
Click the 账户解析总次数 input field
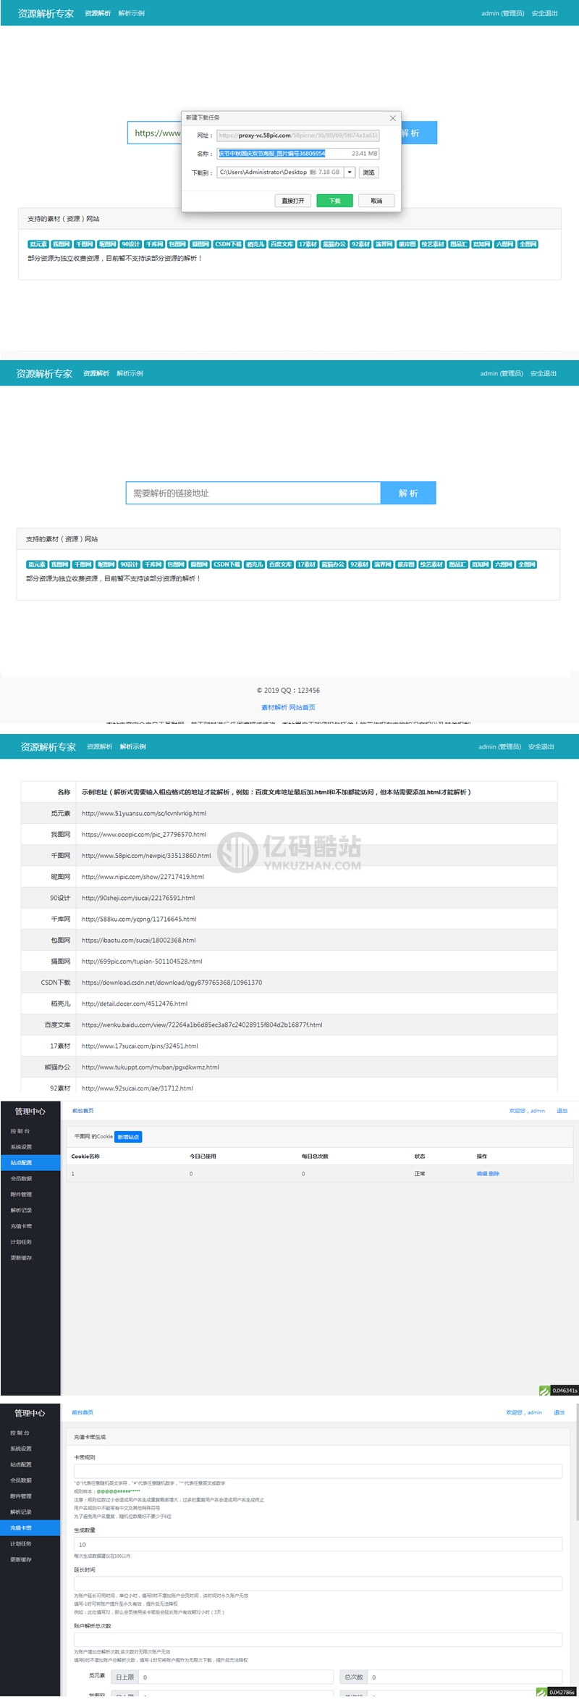(318, 1640)
